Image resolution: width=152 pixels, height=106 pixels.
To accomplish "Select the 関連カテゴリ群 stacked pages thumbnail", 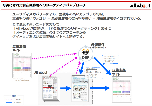I will (x=51, y=89).
